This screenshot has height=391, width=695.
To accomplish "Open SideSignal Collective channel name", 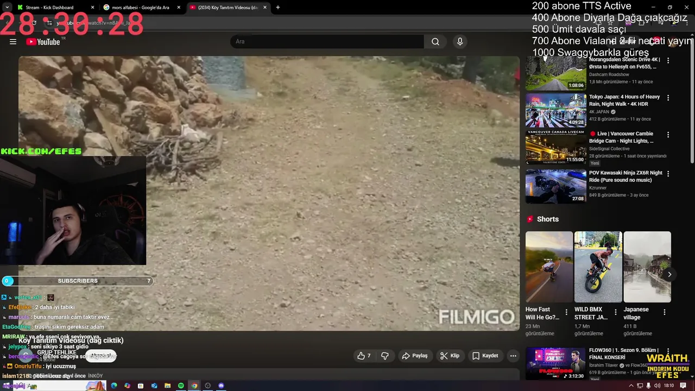I will point(609,149).
